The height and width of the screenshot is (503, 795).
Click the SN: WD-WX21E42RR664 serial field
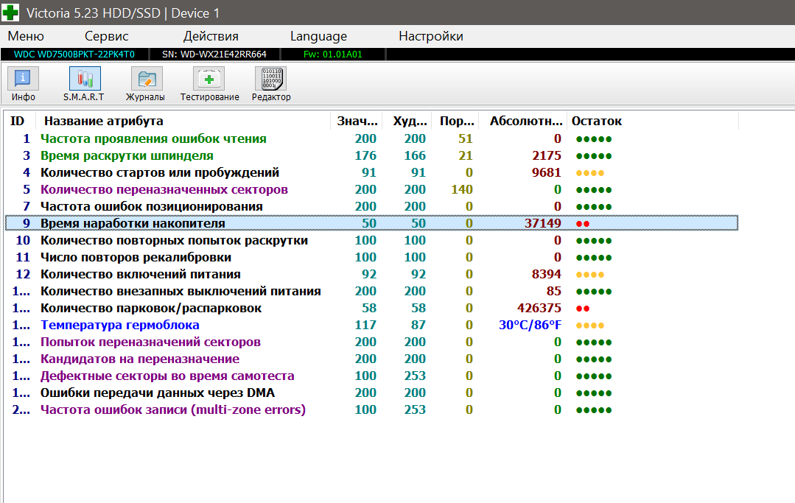coord(214,54)
